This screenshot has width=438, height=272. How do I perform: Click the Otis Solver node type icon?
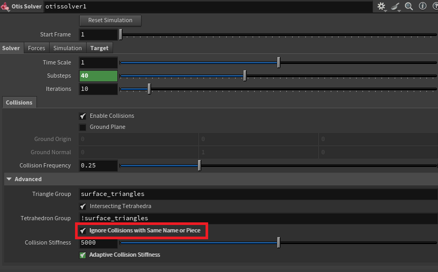point(5,7)
